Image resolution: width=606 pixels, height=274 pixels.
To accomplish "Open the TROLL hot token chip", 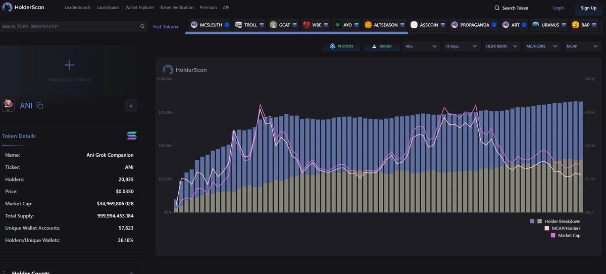I will click(249, 25).
